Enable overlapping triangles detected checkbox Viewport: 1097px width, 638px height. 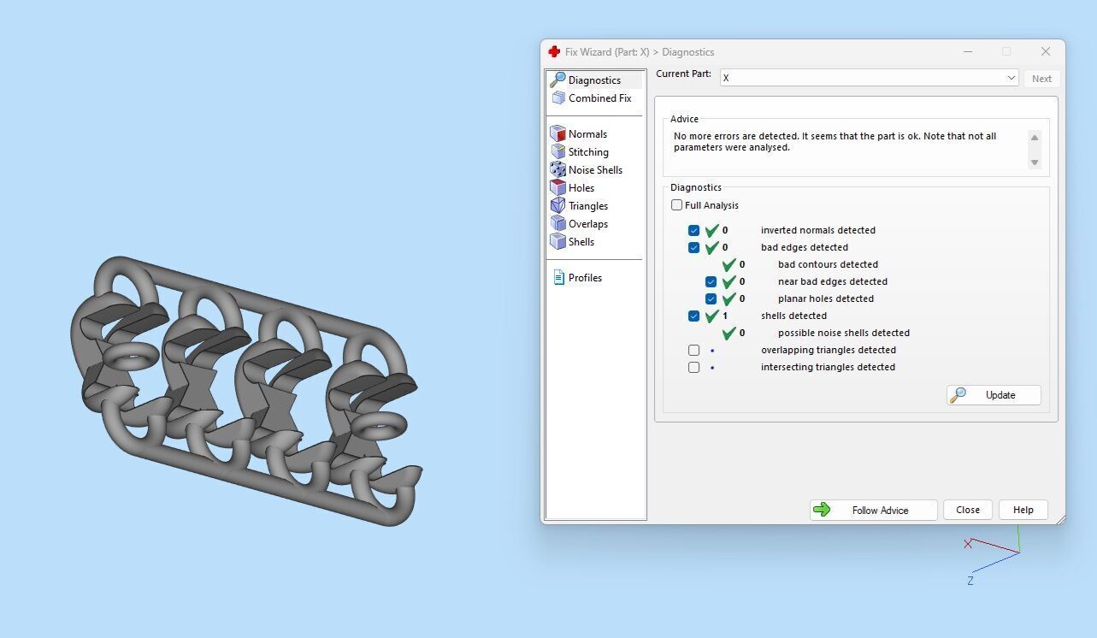[x=693, y=350]
